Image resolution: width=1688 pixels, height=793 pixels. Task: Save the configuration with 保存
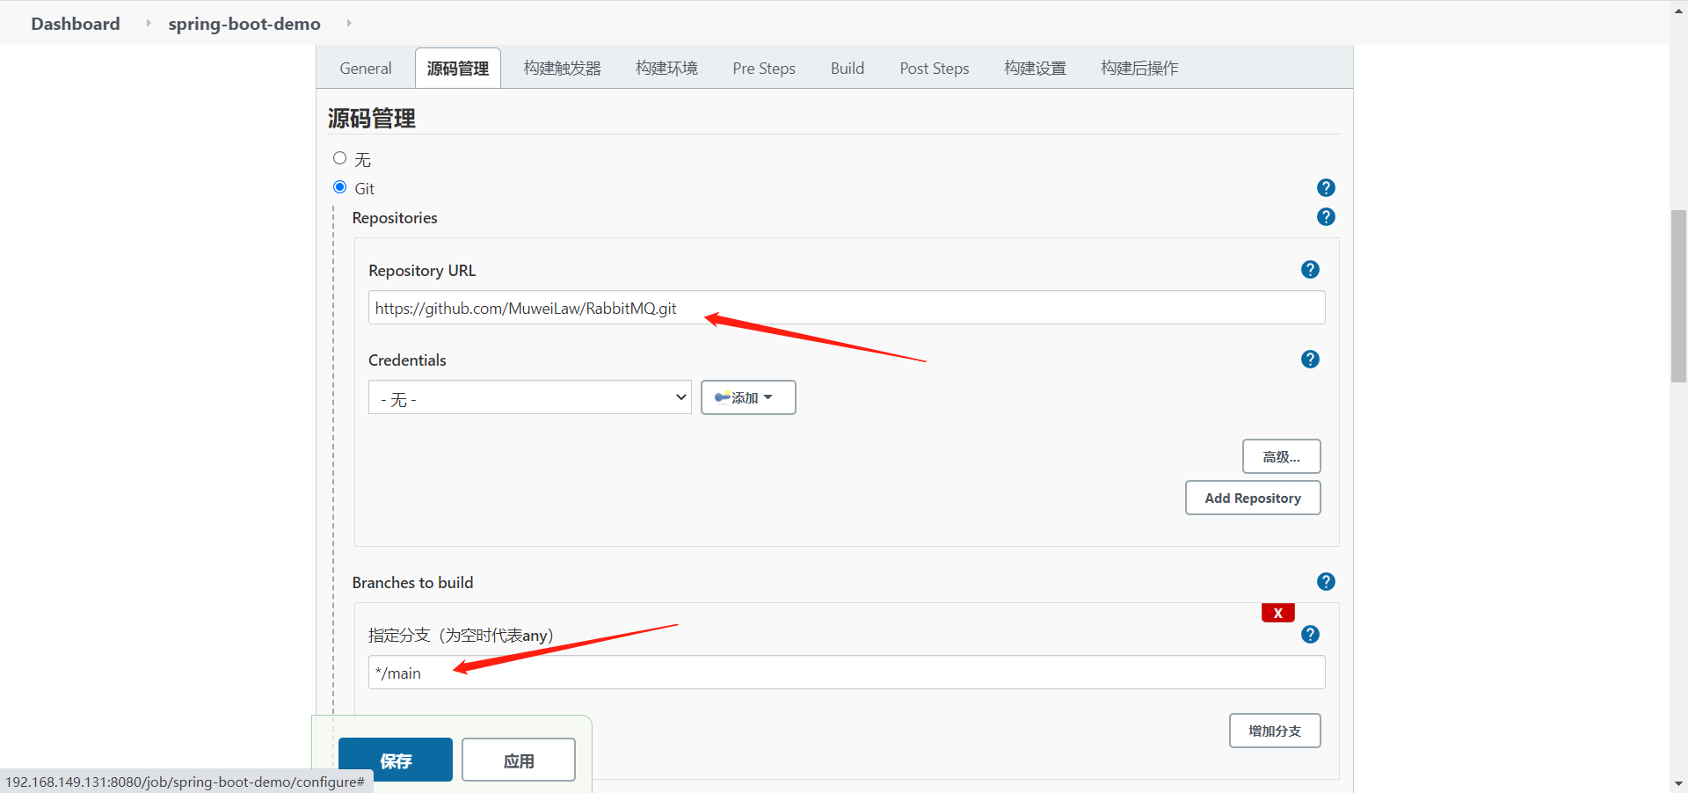396,760
